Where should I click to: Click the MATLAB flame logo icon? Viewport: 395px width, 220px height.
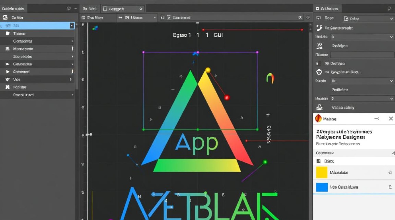point(318,119)
